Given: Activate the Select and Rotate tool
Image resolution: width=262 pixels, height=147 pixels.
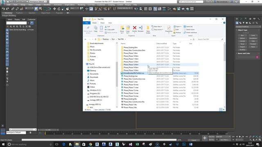Looking at the screenshot, I should pos(59,9).
